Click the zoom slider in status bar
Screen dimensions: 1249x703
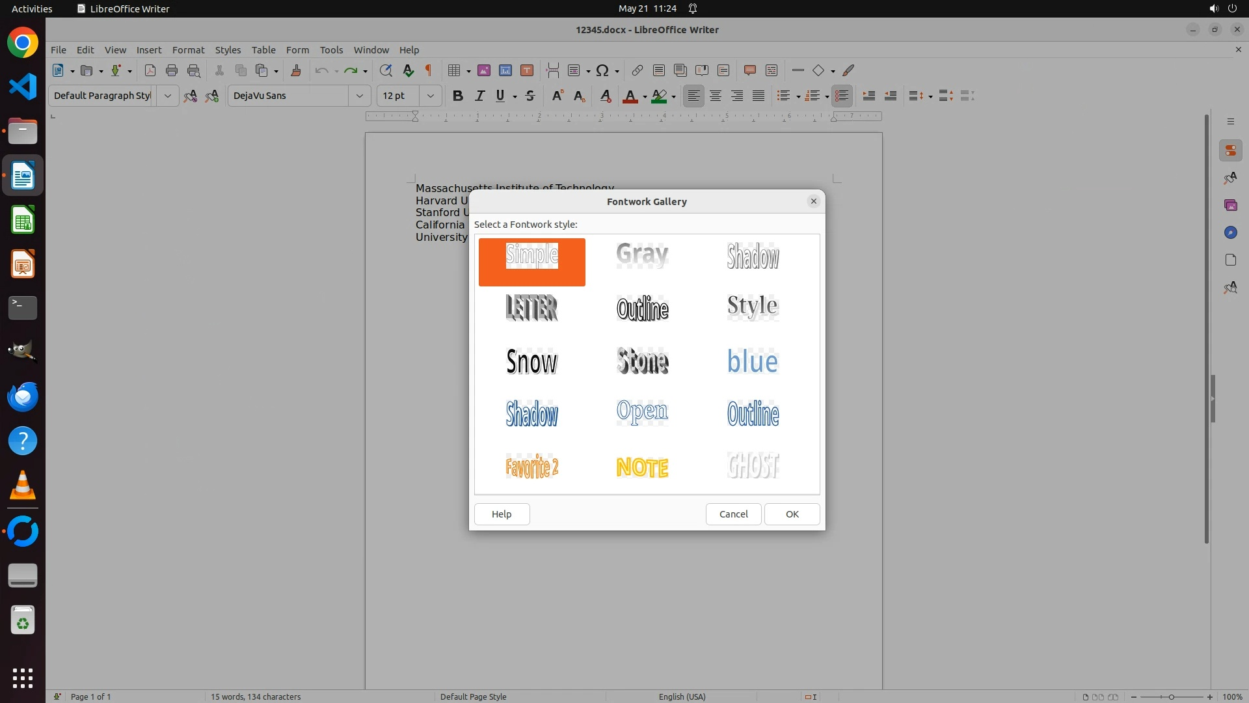tap(1171, 696)
